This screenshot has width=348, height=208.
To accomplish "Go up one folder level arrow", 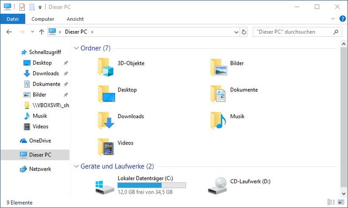I will (42, 32).
